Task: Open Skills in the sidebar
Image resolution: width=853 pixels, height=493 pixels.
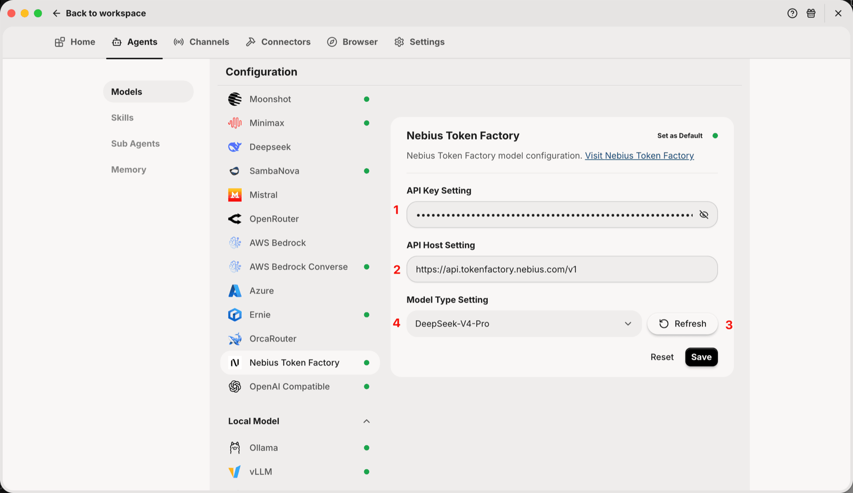Action: click(x=122, y=118)
